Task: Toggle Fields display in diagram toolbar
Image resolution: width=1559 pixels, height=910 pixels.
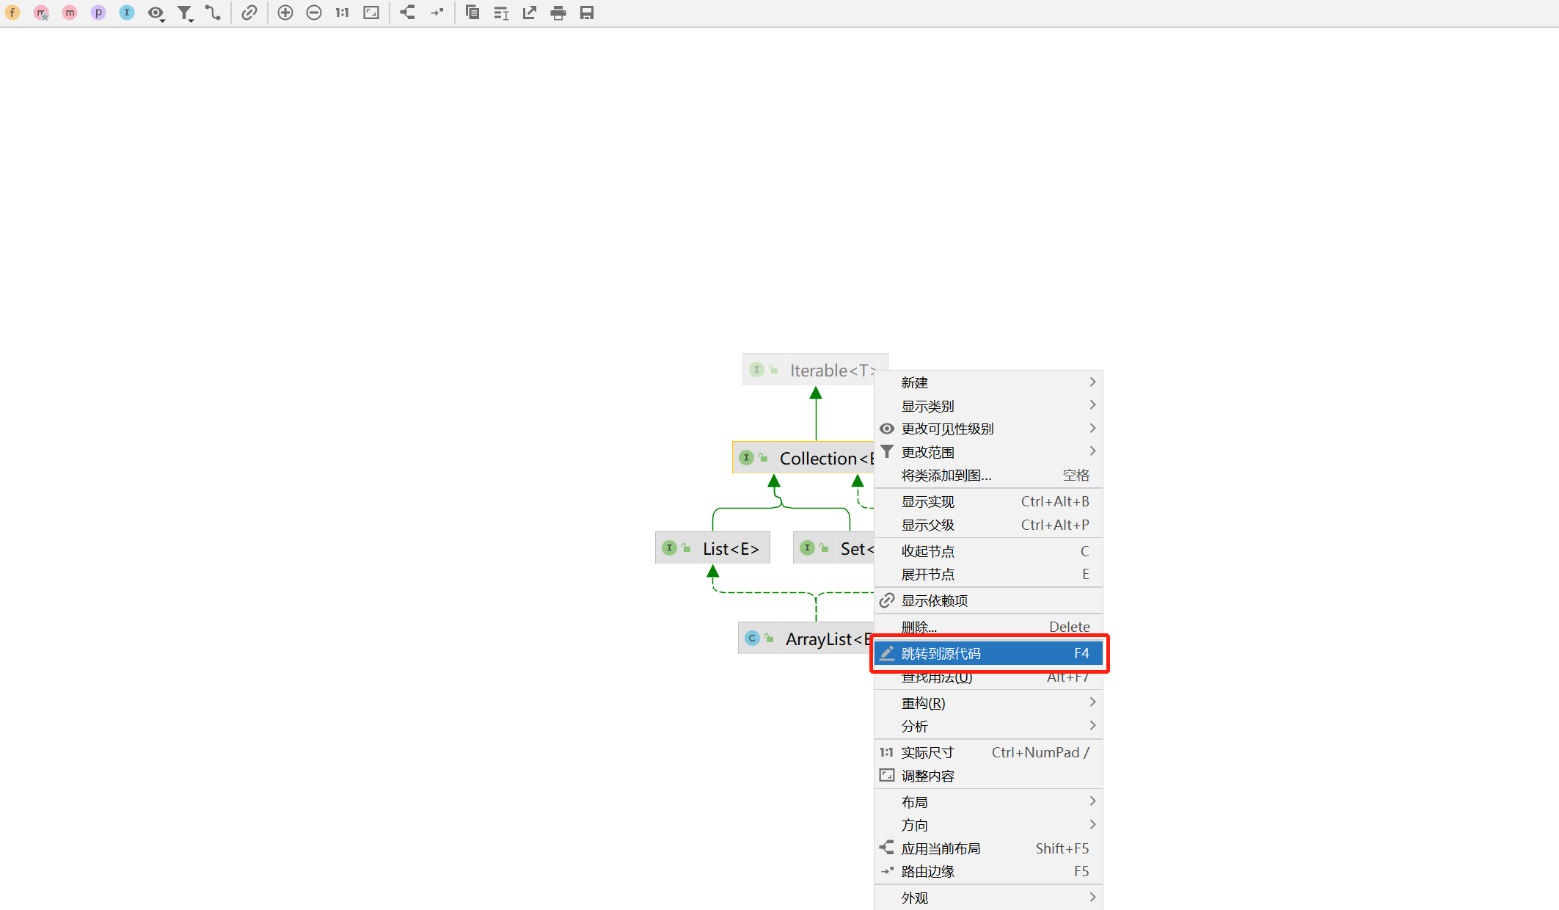Action: pos(12,12)
